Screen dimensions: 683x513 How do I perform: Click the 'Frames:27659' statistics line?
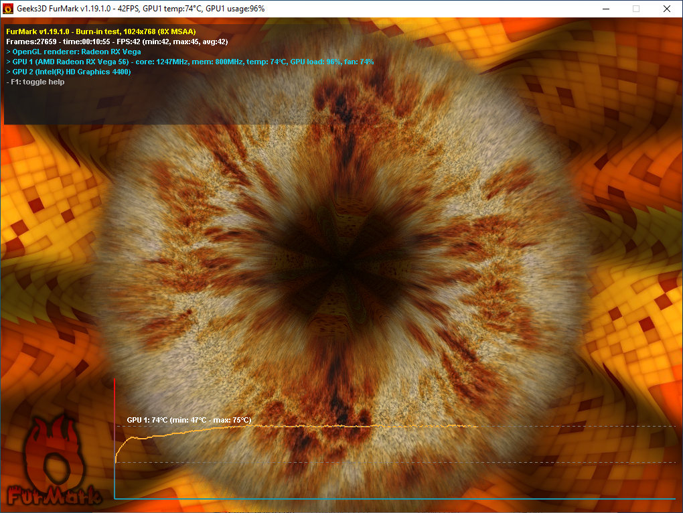tap(117, 42)
